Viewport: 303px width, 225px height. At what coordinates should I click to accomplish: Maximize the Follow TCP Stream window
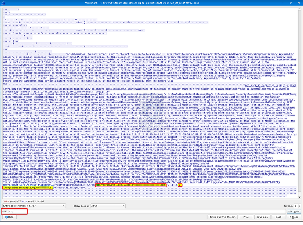[291, 3]
